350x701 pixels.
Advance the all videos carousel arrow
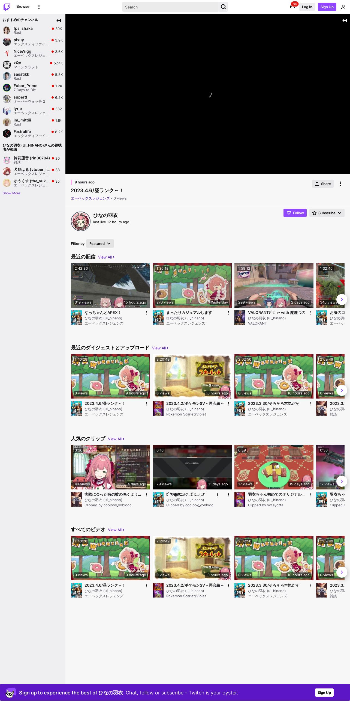pos(342,572)
